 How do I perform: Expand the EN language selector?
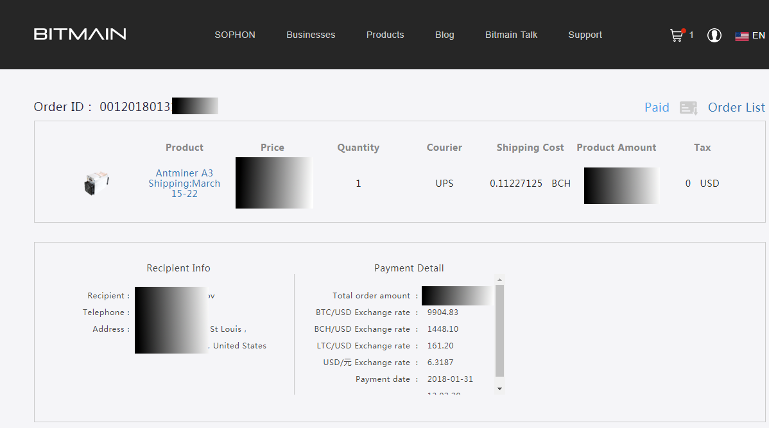click(x=758, y=35)
